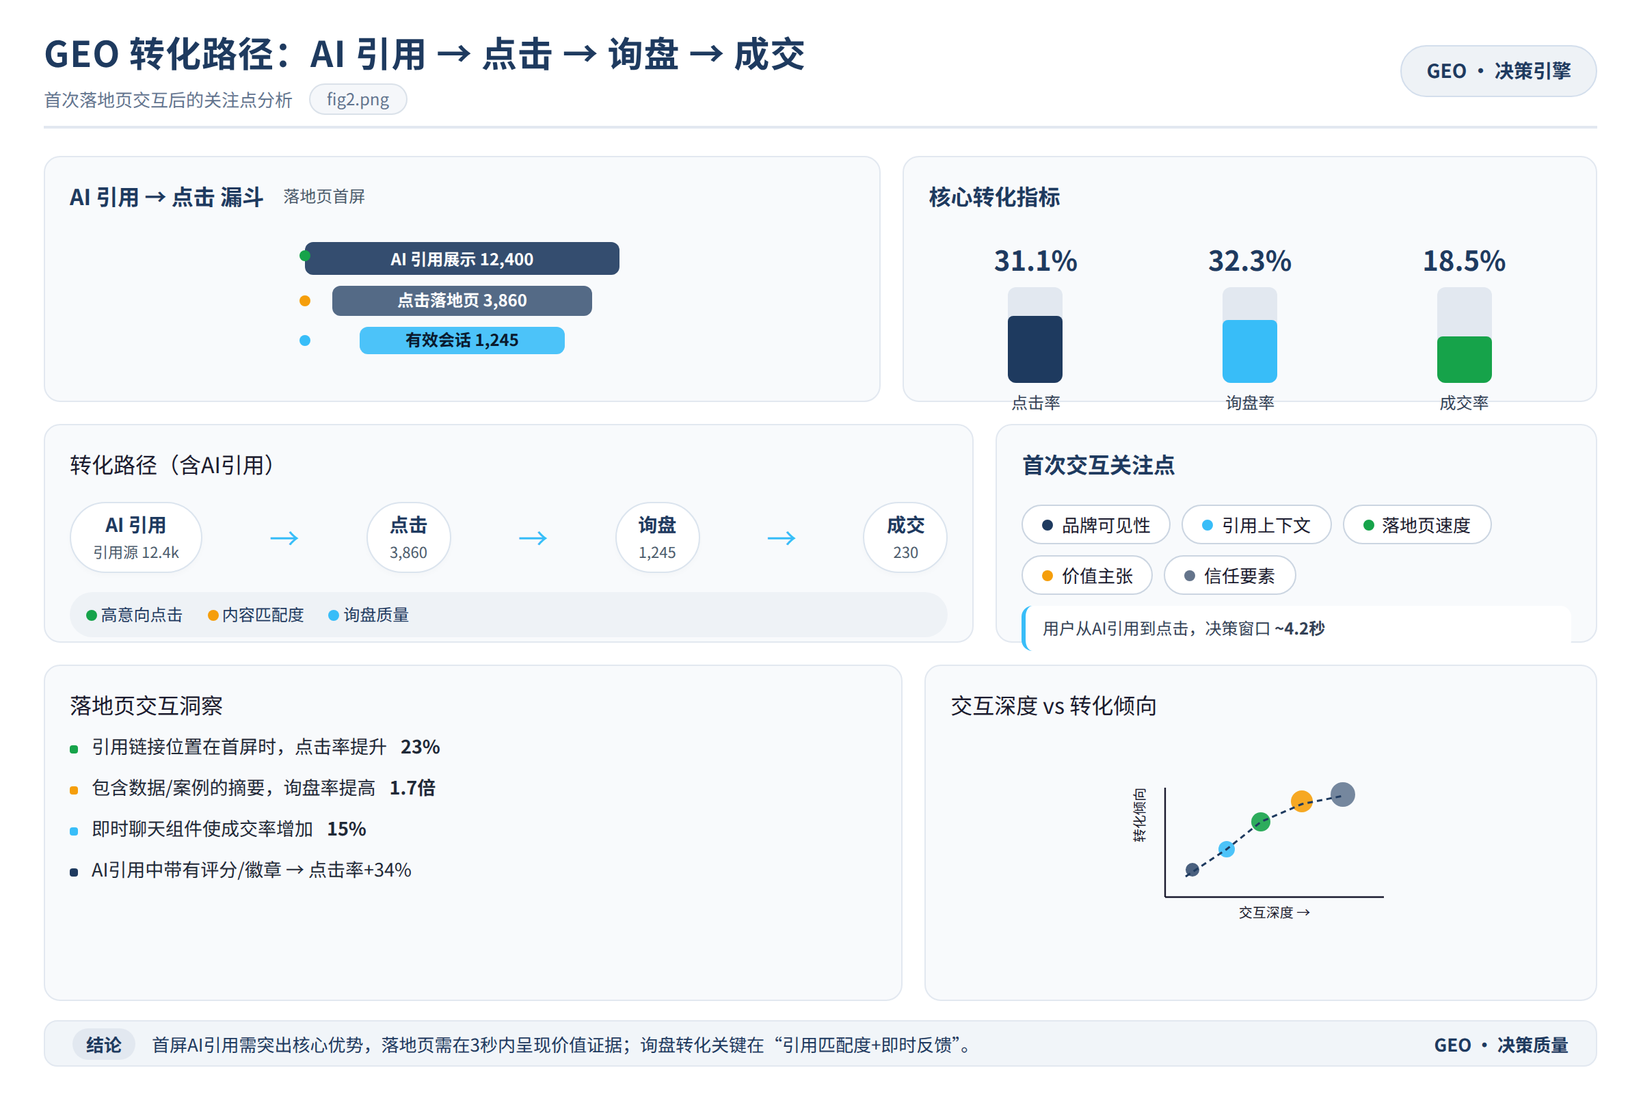Click the GEO · 决策引擎 badge
This screenshot has height=1094, width=1641.
tap(1498, 71)
